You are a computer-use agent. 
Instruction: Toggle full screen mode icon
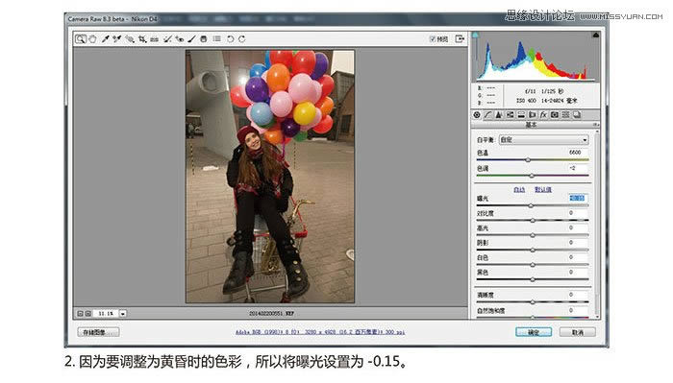460,38
